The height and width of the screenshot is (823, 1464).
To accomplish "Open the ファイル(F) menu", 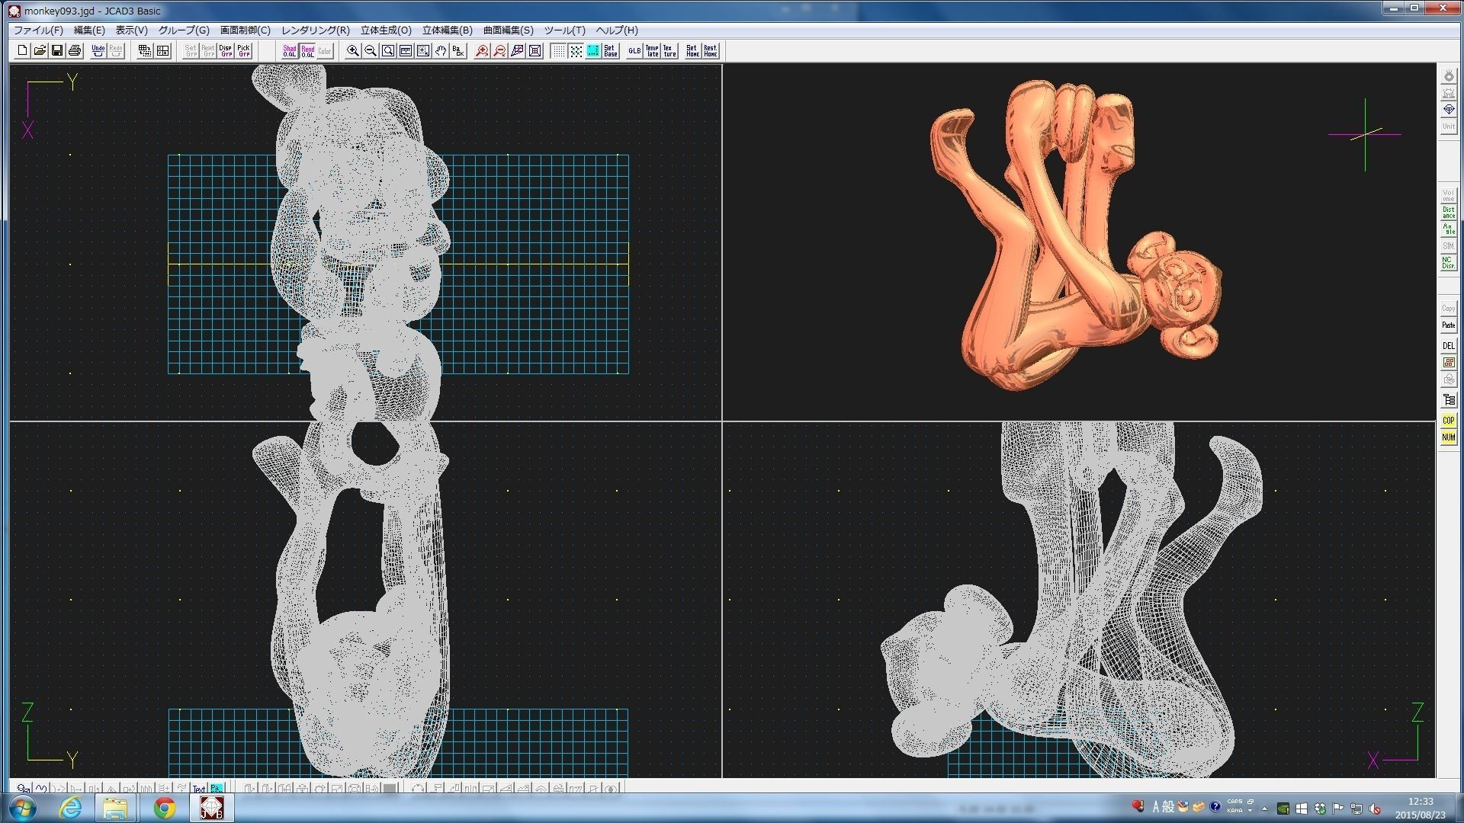I will coord(38,30).
